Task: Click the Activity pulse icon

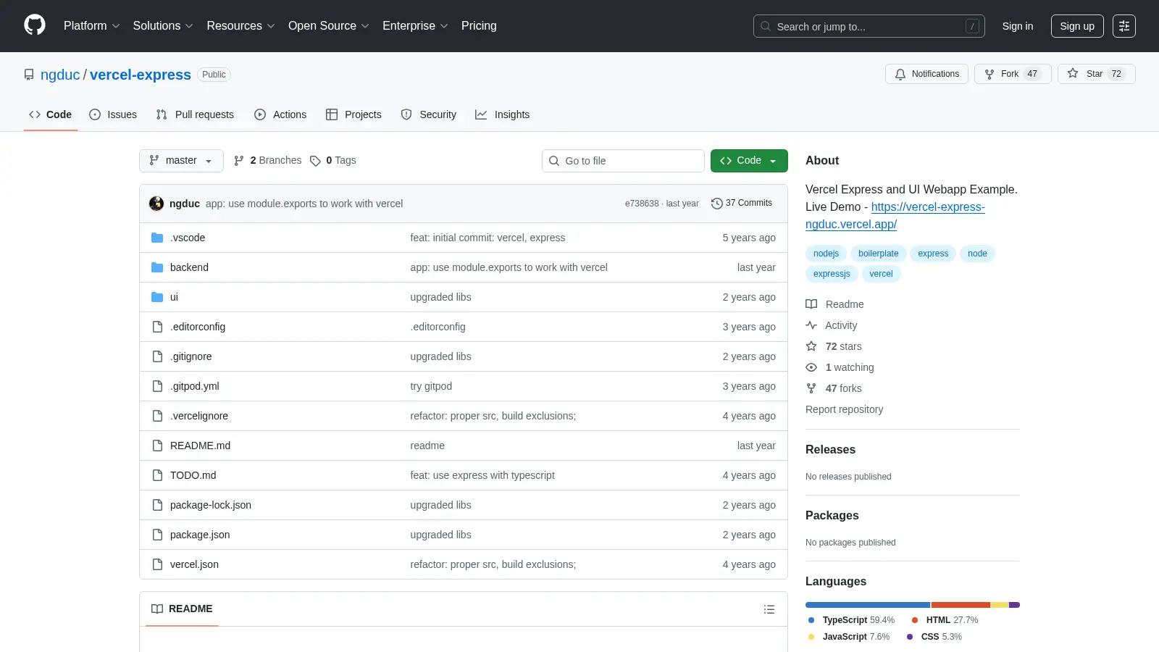Action: tap(811, 325)
